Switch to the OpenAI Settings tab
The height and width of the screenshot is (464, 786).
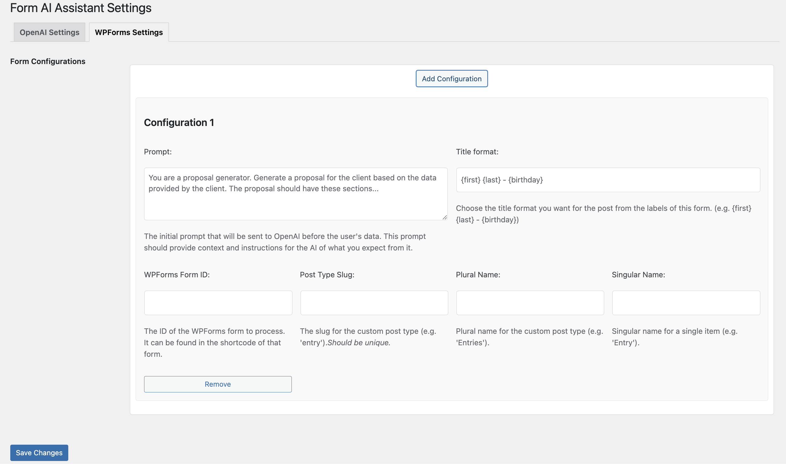pos(50,32)
